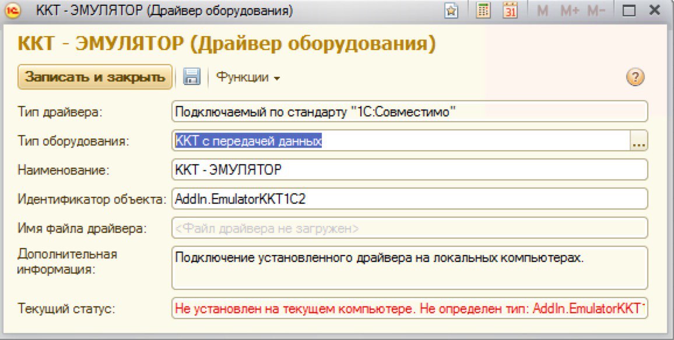Screen dimensions: 674x340
Task: Click the Текущий статус label
Action: point(66,309)
